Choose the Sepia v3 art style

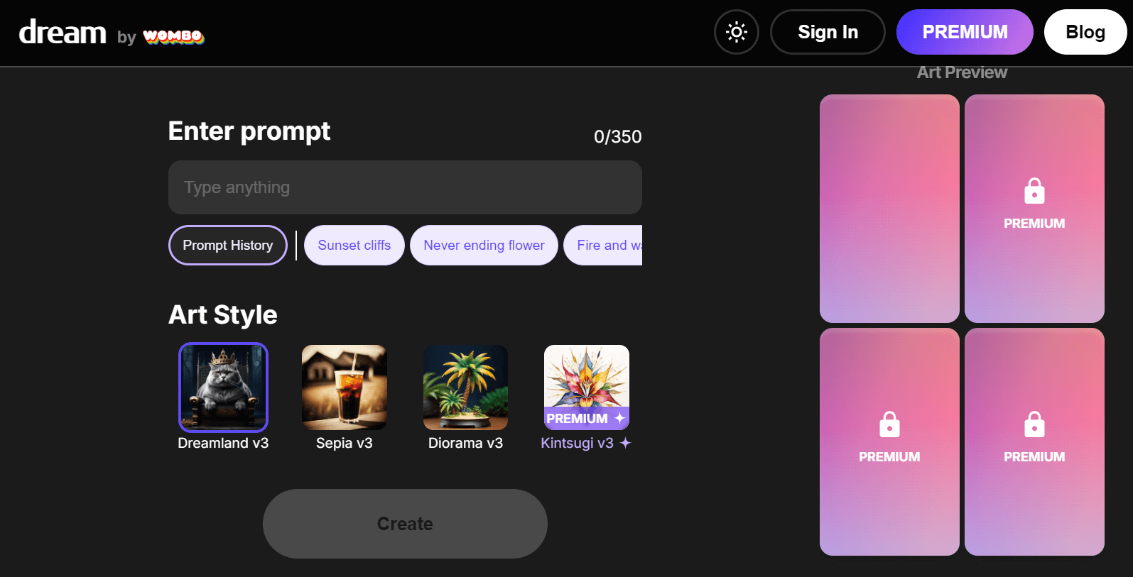[x=345, y=388]
